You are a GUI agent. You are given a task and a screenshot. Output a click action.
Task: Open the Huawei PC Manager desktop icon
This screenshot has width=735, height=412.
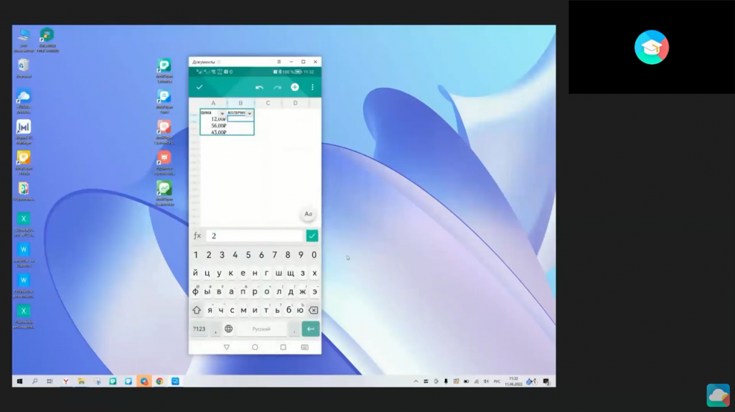[24, 132]
